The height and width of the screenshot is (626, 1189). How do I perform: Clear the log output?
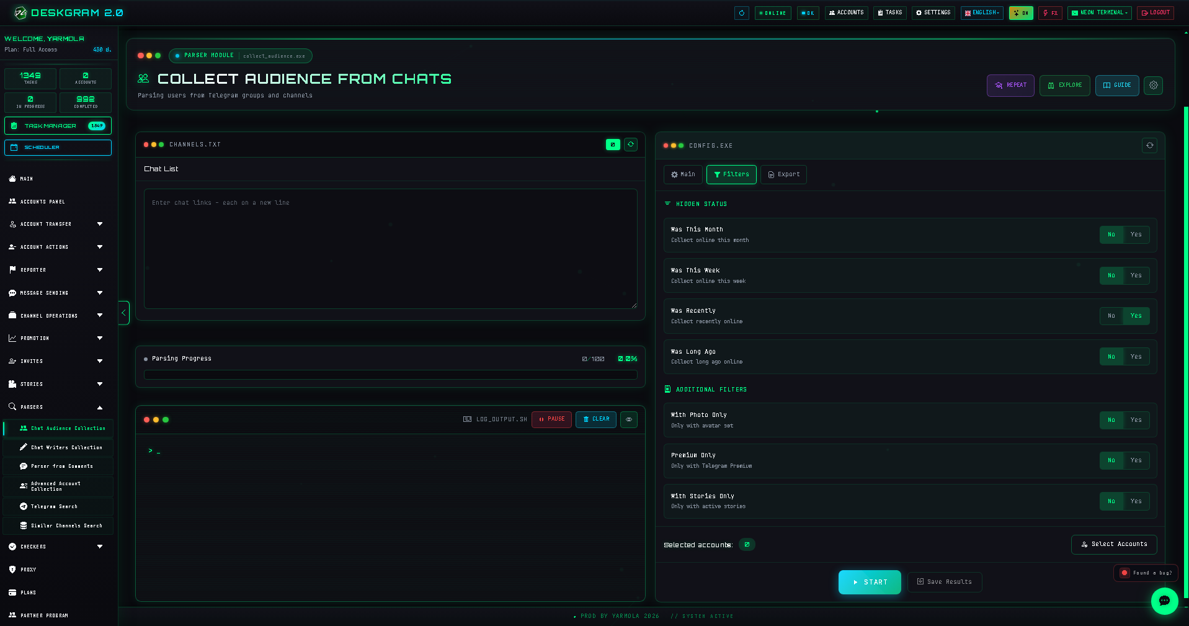[596, 419]
